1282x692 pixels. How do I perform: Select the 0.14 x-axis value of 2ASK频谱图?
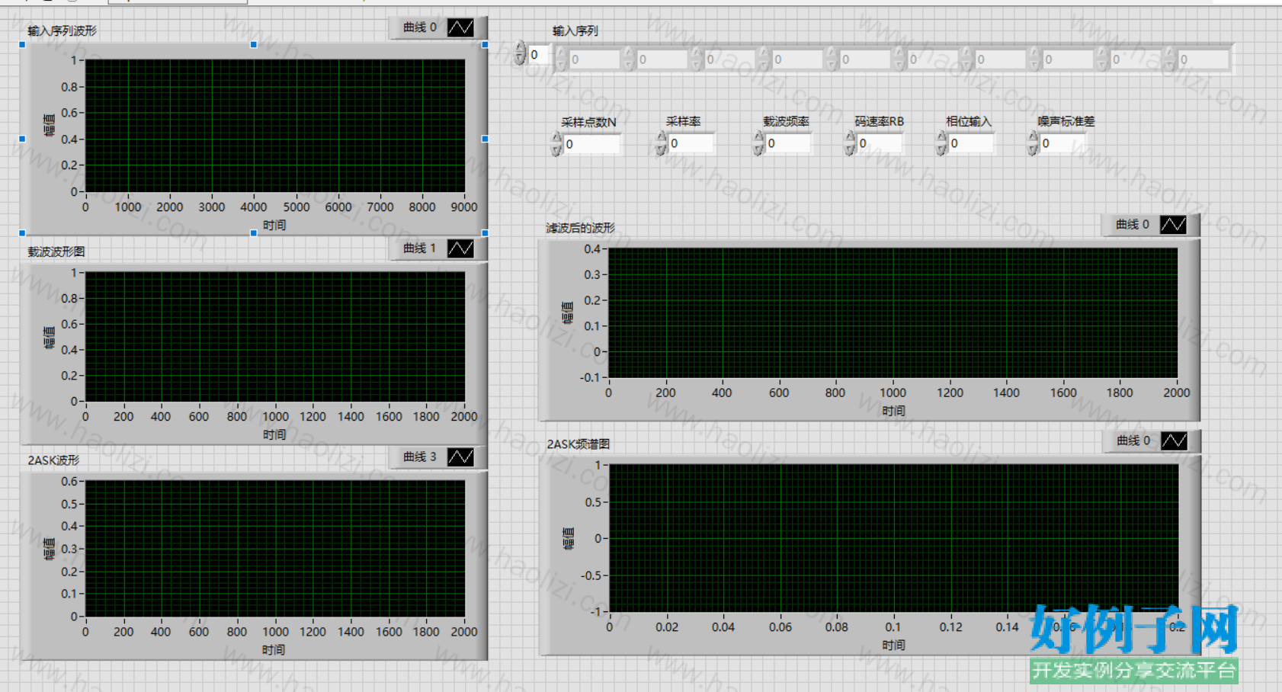[1007, 627]
